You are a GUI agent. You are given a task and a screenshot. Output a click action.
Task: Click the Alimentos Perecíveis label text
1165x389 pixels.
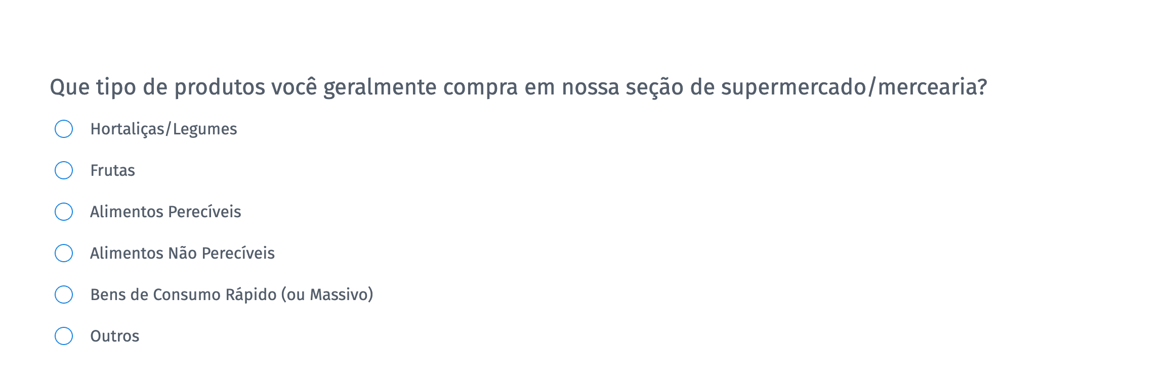pyautogui.click(x=165, y=212)
